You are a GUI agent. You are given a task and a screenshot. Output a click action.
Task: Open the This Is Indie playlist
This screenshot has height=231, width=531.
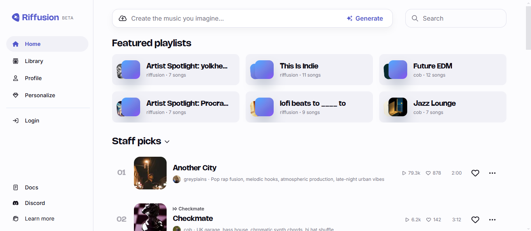coord(309,70)
